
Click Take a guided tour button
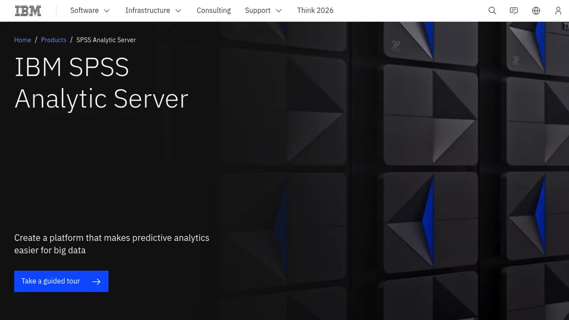[61, 281]
